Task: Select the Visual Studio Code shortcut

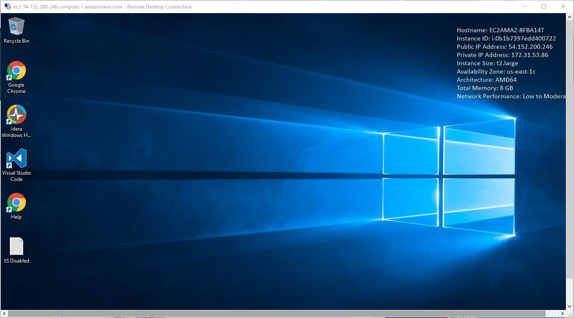Action: coord(16,159)
